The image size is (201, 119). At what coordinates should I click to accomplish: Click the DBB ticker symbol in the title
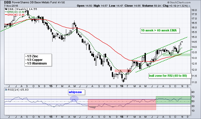tap(7, 2)
